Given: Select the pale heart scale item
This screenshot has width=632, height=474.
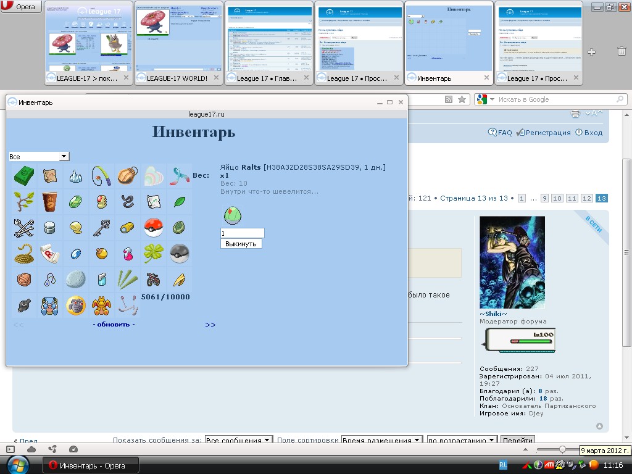Looking at the screenshot, I should (153, 176).
